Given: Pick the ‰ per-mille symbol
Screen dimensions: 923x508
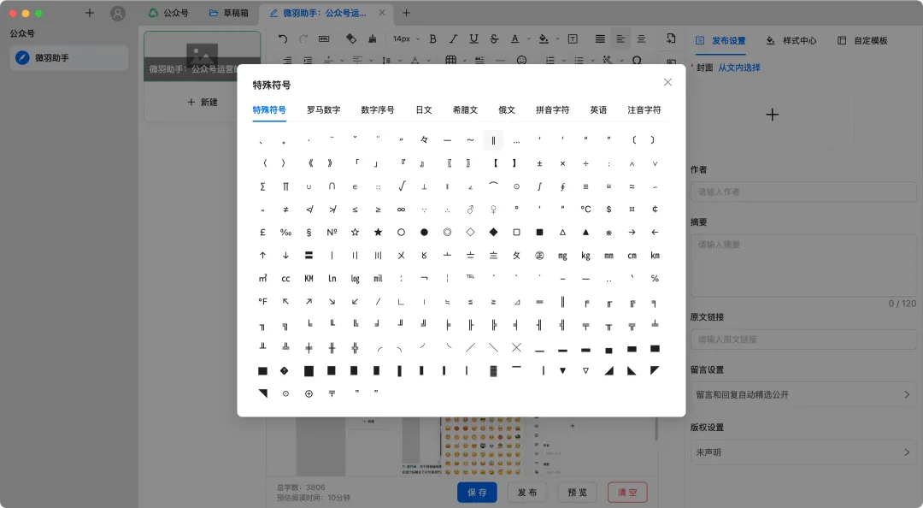Looking at the screenshot, I should [x=285, y=233].
